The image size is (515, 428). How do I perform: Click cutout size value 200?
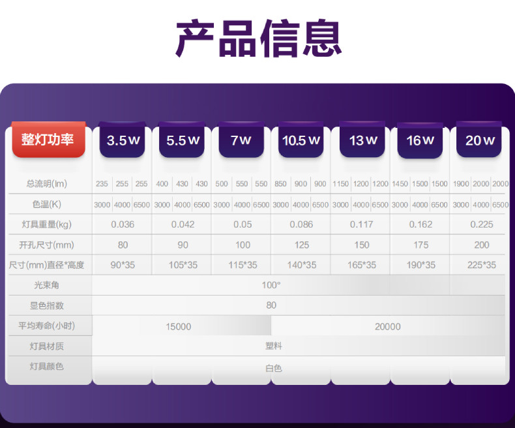tap(482, 245)
